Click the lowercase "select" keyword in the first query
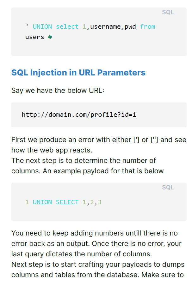 pyautogui.click(x=67, y=27)
